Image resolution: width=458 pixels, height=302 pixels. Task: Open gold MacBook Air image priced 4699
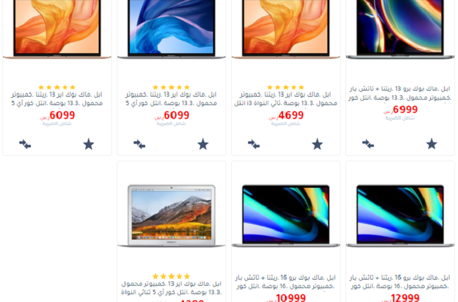[x=286, y=29]
